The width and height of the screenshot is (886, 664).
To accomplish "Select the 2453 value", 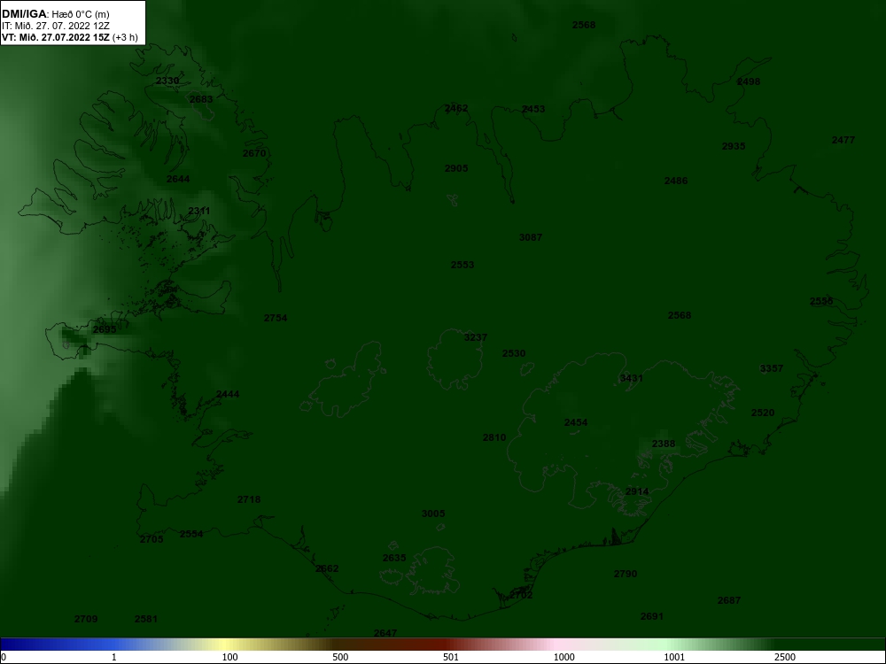I will pyautogui.click(x=533, y=109).
